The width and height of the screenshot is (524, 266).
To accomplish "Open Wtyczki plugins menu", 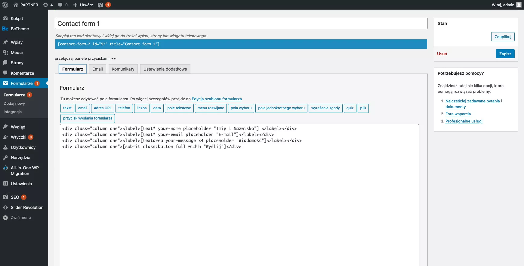I will (x=18, y=137).
